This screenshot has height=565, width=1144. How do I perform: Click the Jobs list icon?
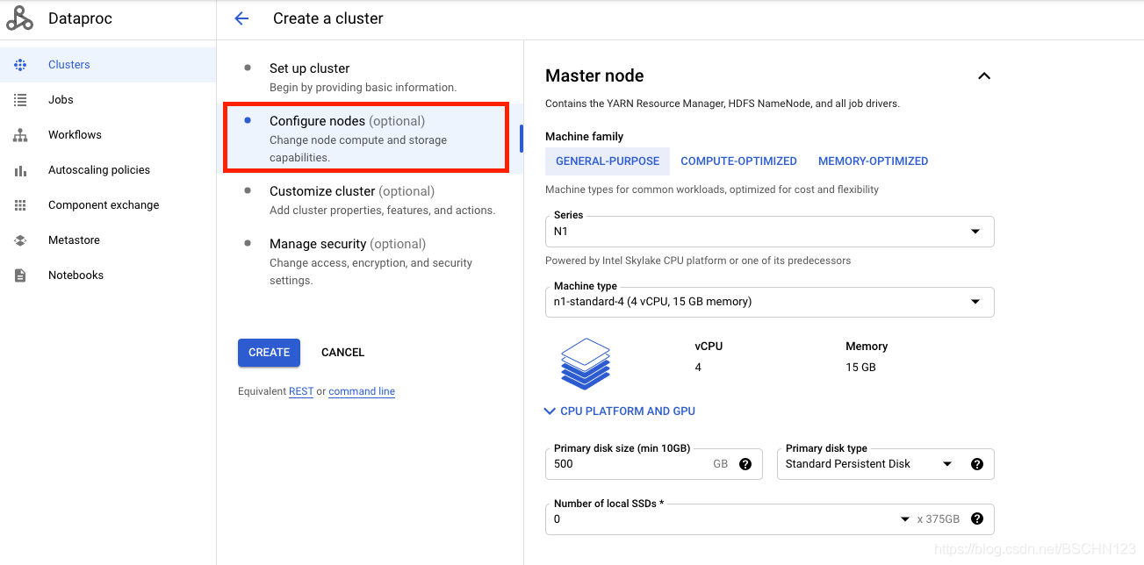[x=20, y=100]
